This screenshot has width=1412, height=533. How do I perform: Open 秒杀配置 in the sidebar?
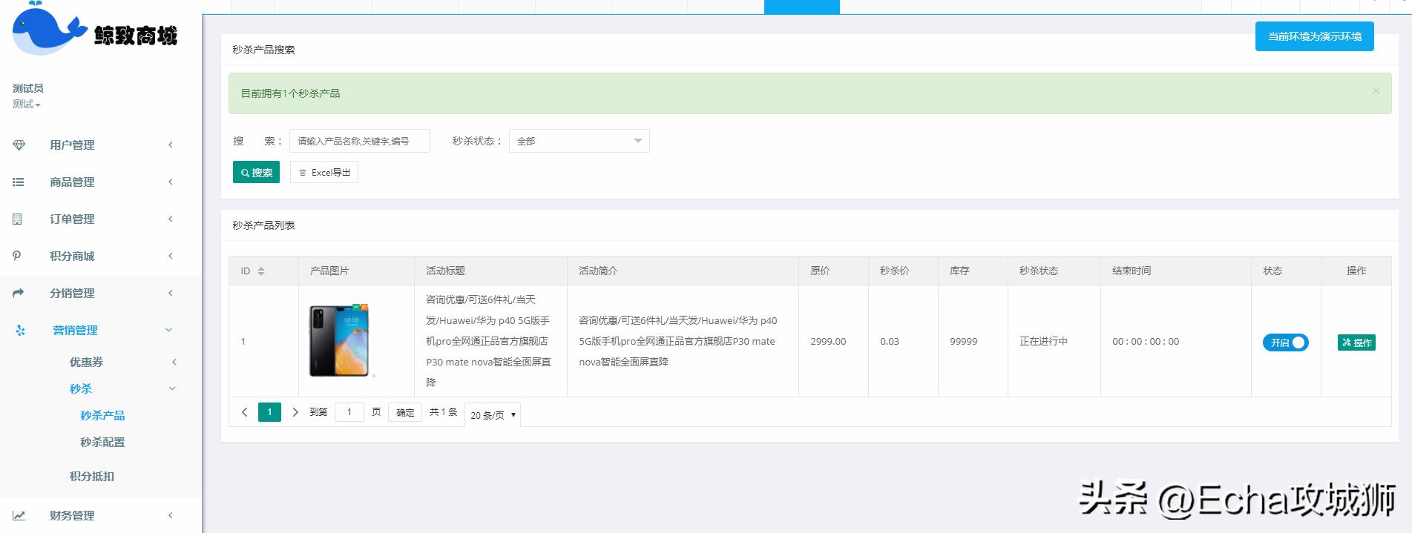tap(102, 443)
